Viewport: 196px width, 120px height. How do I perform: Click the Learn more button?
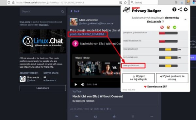coord(42,88)
